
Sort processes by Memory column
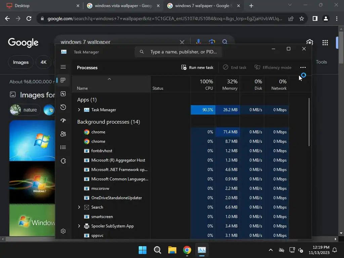click(227, 84)
